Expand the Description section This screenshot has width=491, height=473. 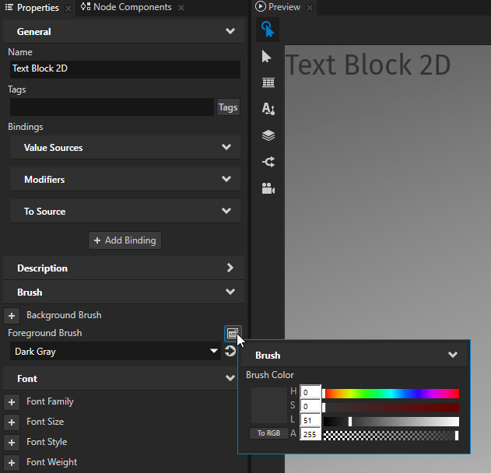[x=230, y=268]
